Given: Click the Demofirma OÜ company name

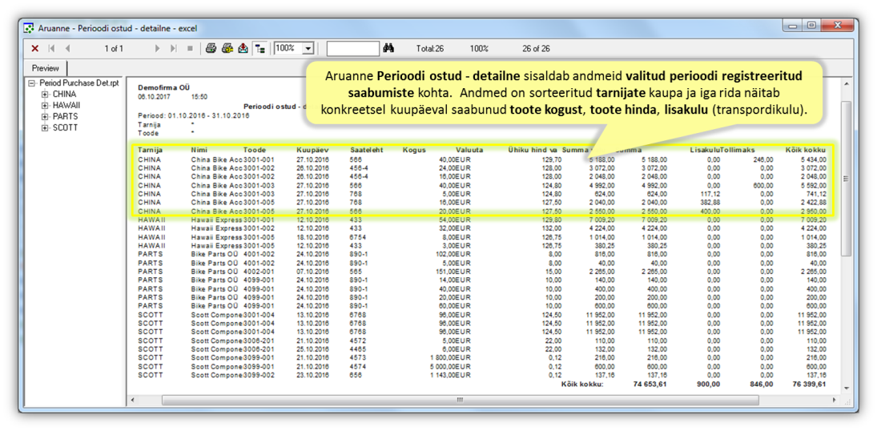Looking at the screenshot, I should (163, 87).
